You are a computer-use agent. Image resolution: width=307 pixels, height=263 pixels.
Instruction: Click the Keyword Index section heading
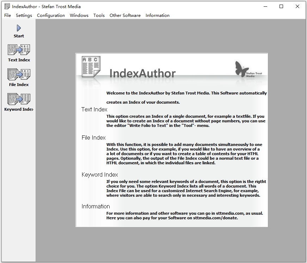click(x=100, y=175)
